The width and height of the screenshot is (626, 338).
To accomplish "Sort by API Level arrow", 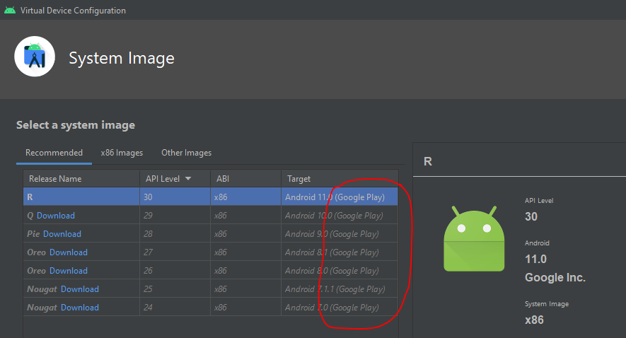I will [x=188, y=178].
